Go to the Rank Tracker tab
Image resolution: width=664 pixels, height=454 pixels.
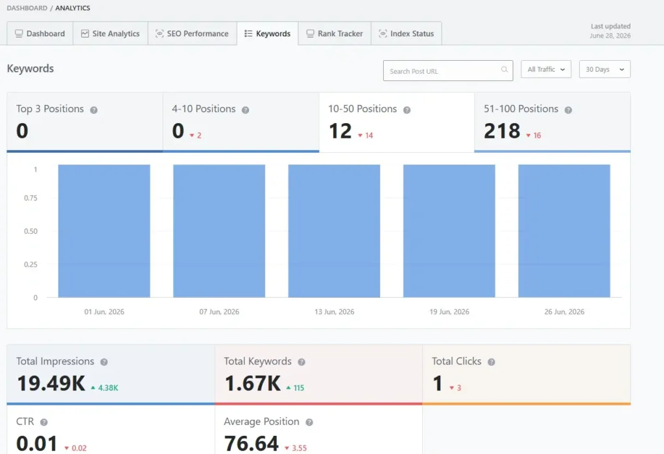[x=335, y=34]
